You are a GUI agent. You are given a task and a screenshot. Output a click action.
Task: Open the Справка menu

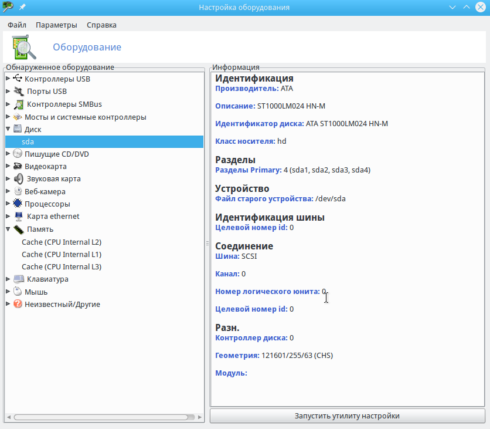[101, 25]
